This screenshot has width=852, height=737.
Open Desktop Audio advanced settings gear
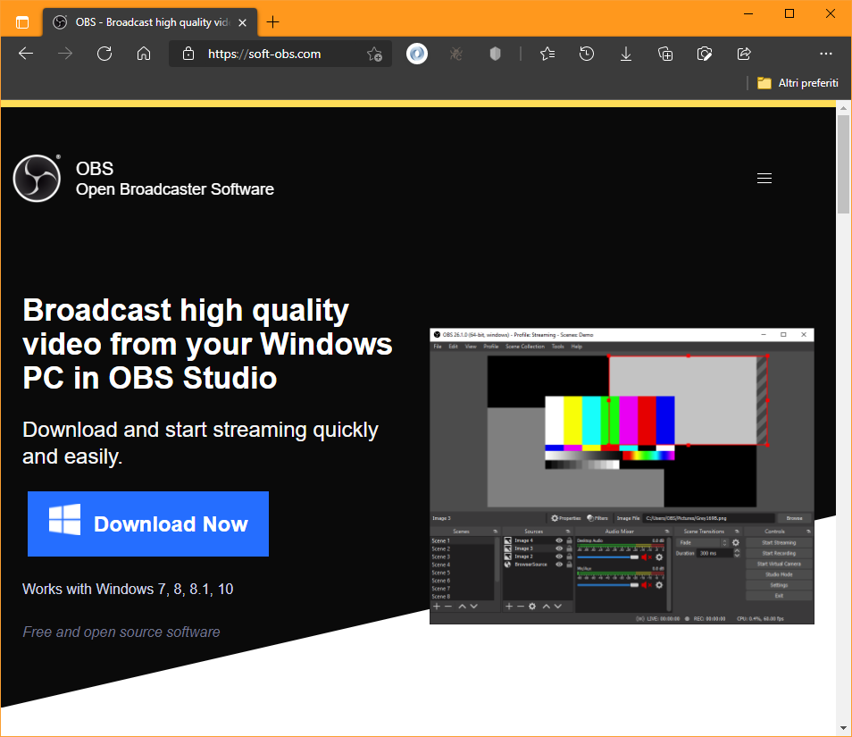(658, 557)
